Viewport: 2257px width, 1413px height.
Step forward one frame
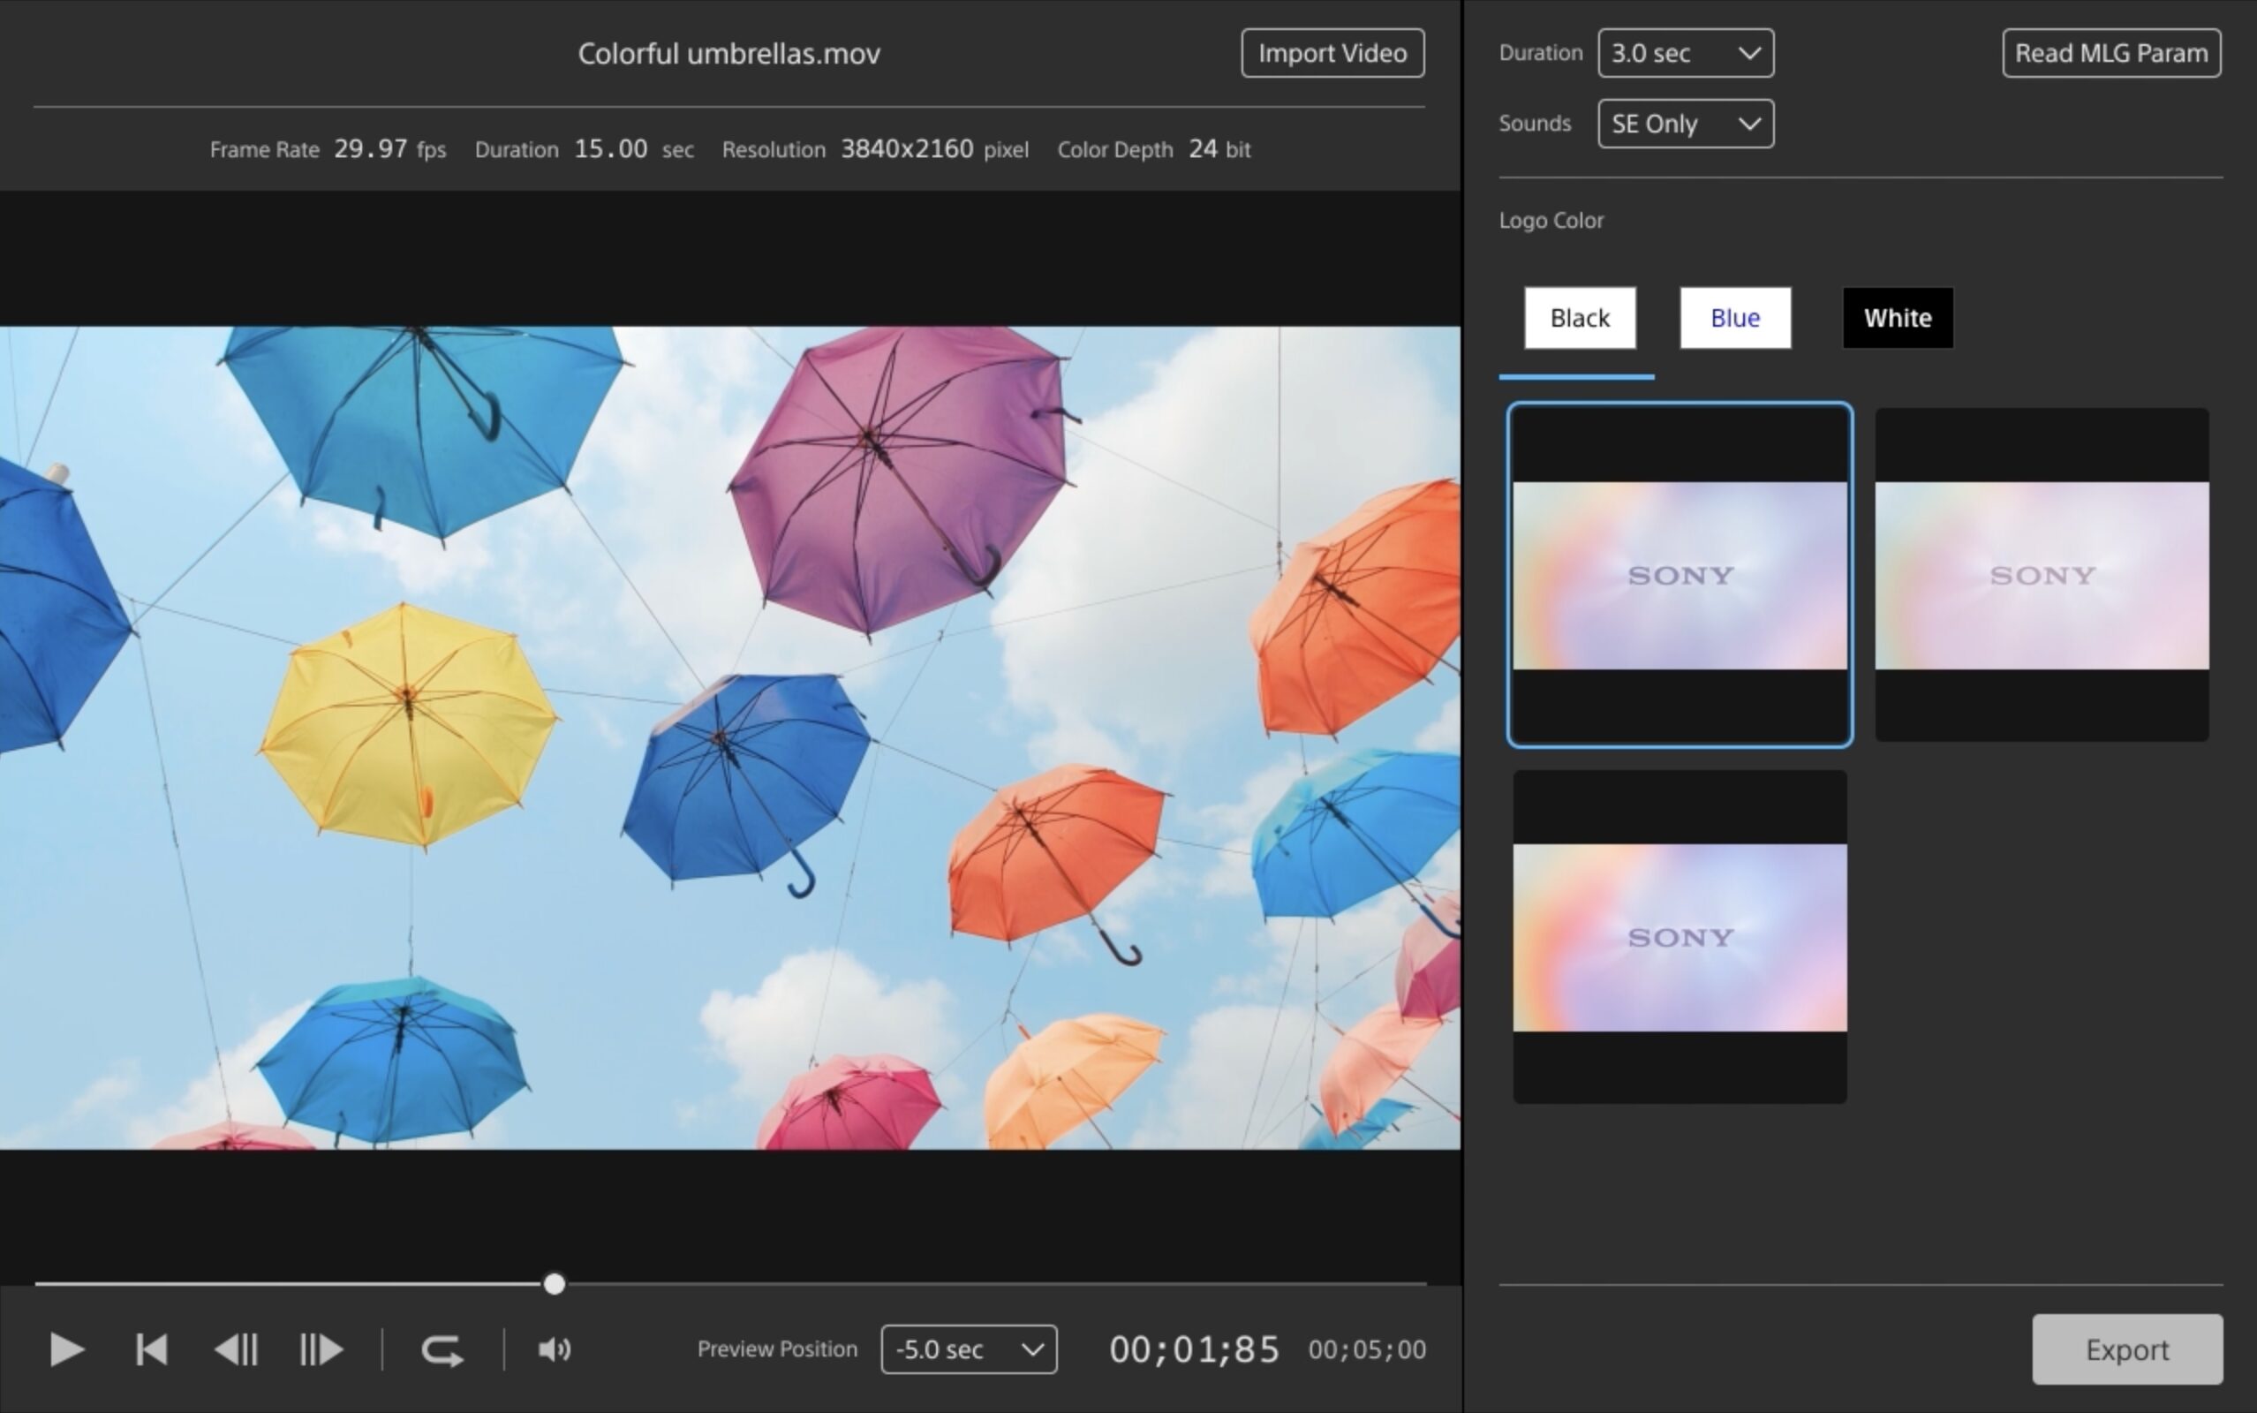(321, 1349)
